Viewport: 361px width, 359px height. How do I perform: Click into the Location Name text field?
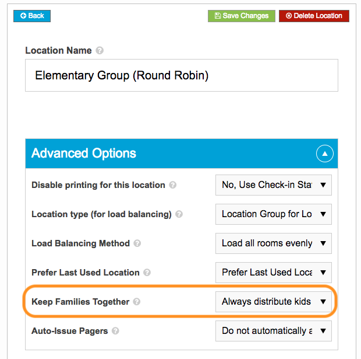click(x=182, y=75)
